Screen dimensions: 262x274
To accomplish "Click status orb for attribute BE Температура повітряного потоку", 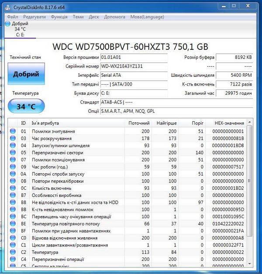I will coord(13,224).
